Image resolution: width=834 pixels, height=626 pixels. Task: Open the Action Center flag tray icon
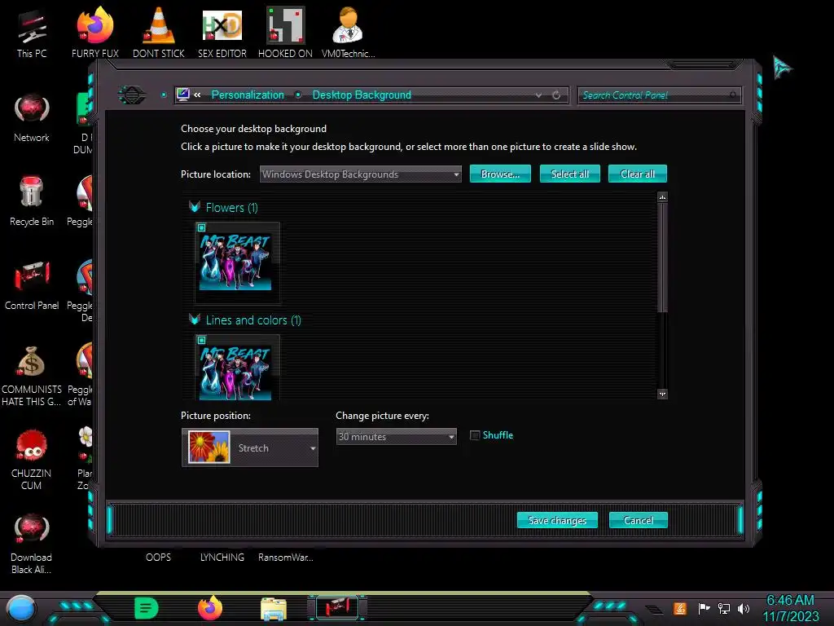[704, 608]
